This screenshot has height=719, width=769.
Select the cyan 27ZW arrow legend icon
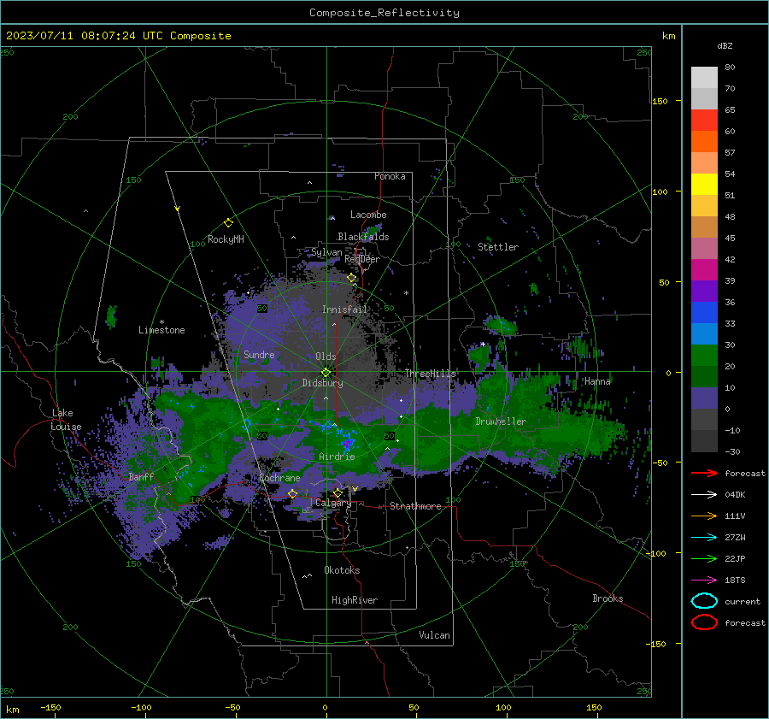coord(704,538)
